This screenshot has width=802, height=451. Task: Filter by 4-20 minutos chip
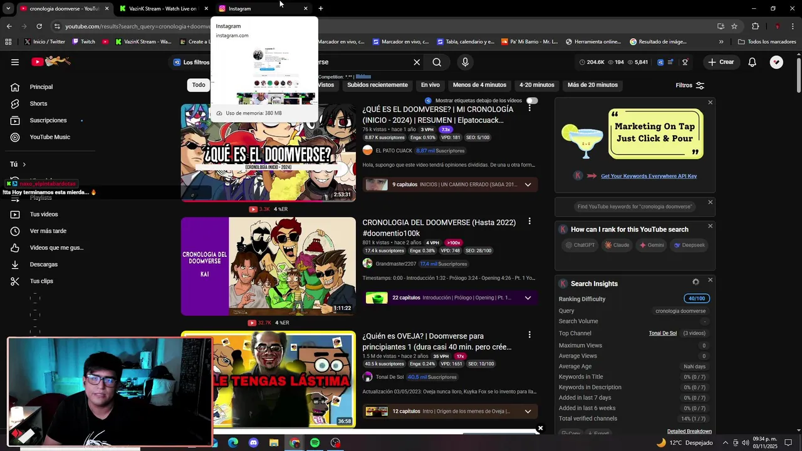pyautogui.click(x=536, y=85)
